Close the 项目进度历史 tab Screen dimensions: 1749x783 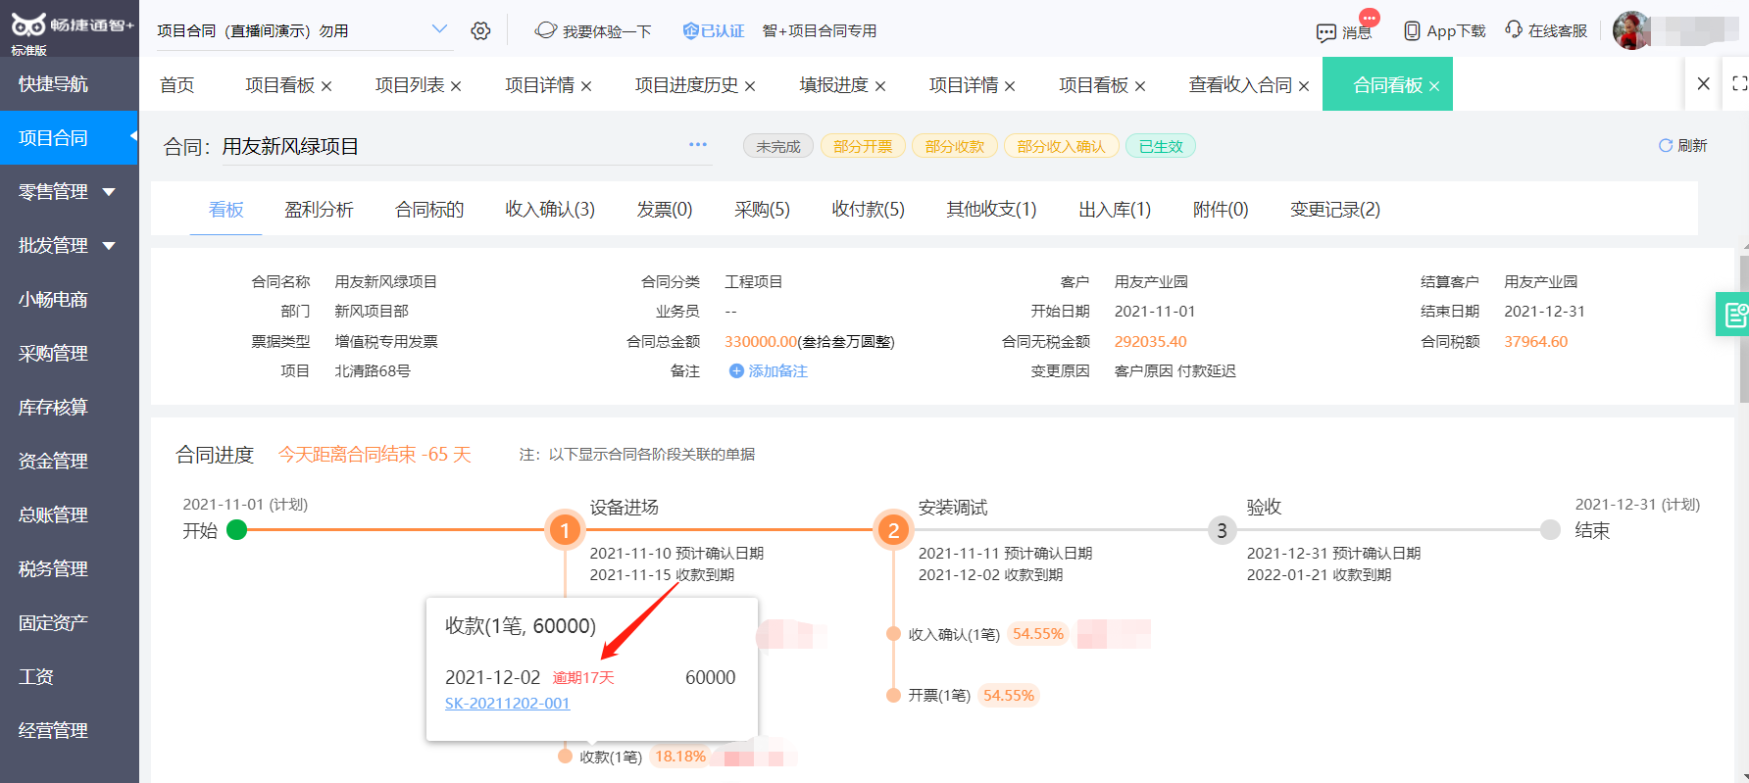750,86
